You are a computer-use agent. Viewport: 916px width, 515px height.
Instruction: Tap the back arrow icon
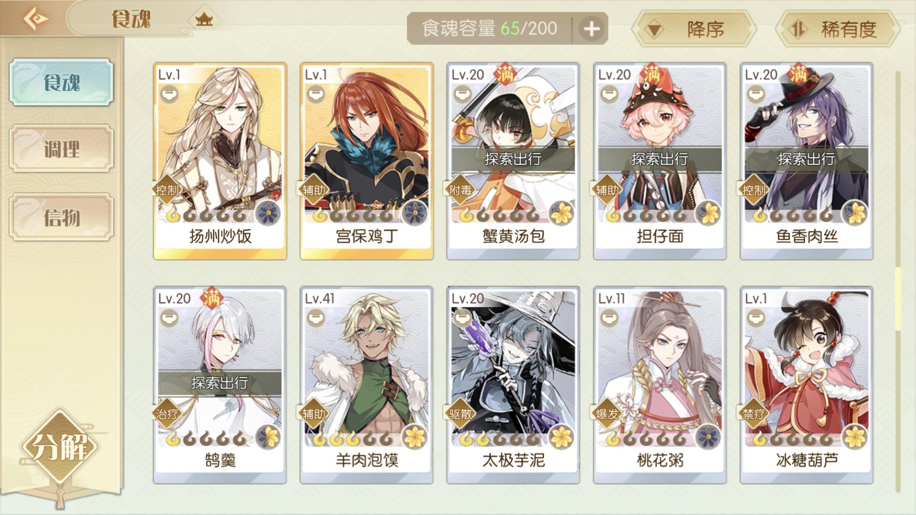(x=36, y=19)
